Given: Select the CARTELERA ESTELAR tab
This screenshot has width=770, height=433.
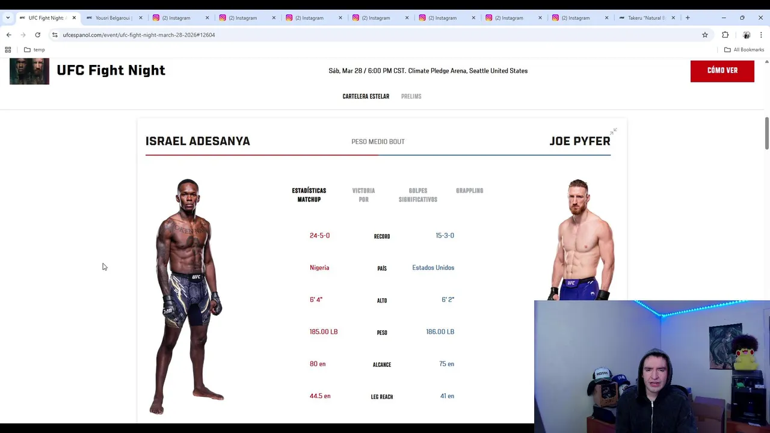Looking at the screenshot, I should [x=366, y=96].
